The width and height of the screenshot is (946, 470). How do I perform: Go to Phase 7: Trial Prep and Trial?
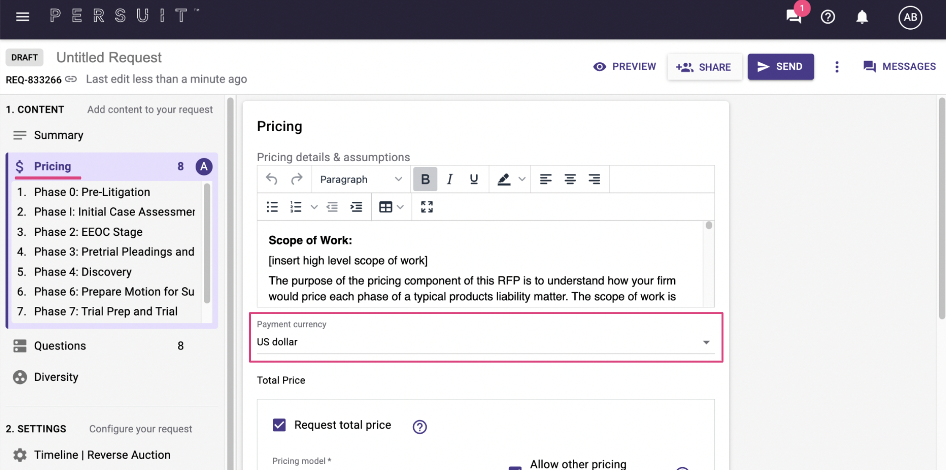coord(106,312)
